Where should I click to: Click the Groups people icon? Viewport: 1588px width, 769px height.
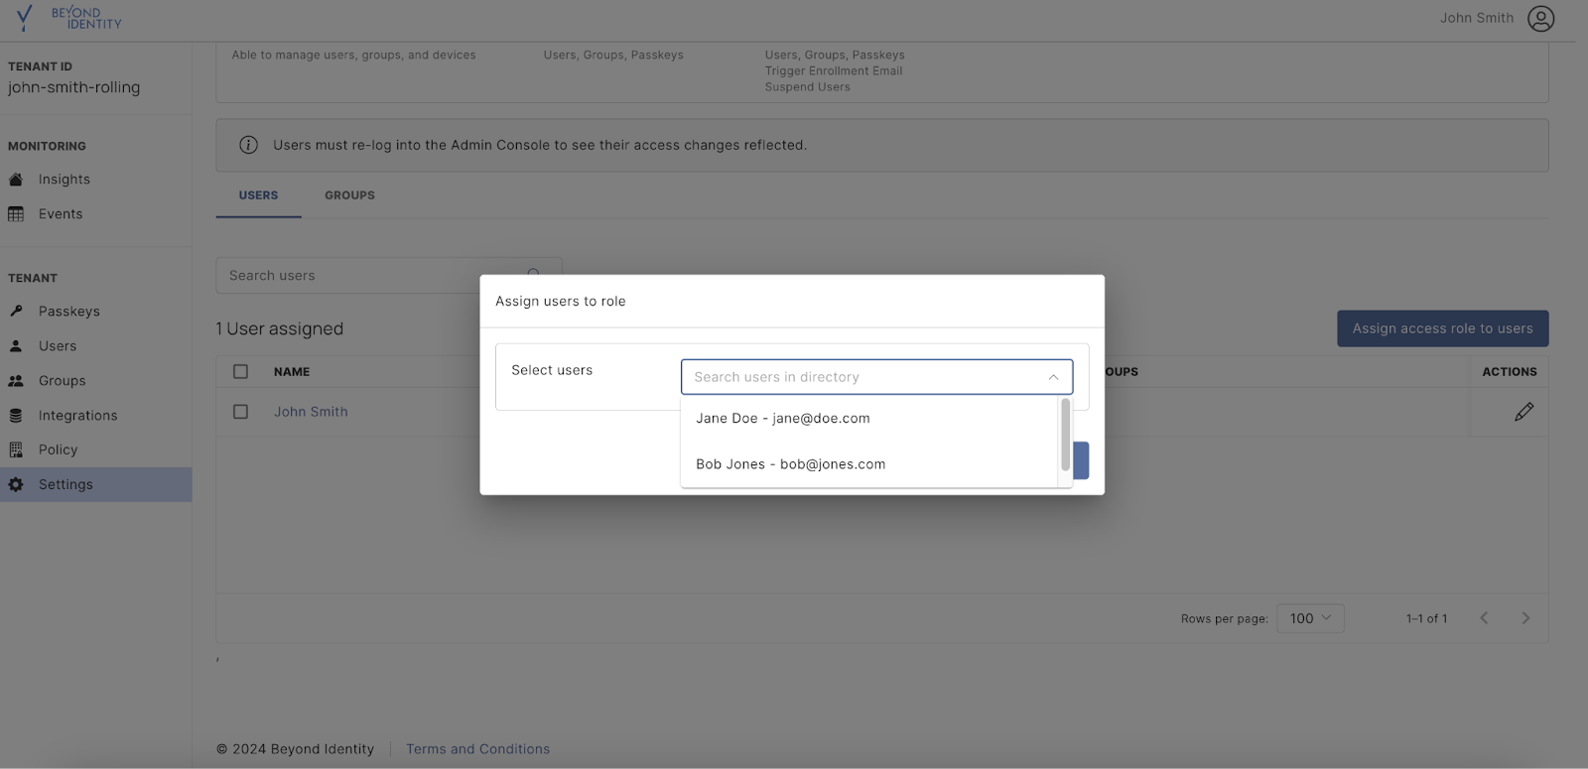(16, 381)
